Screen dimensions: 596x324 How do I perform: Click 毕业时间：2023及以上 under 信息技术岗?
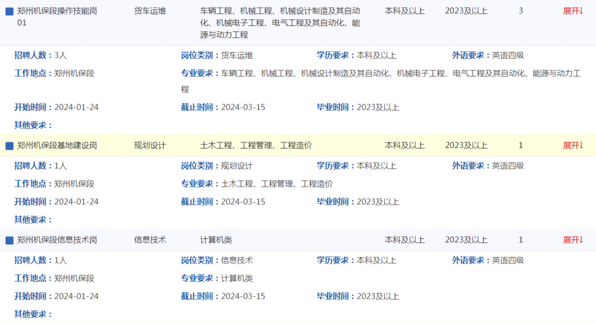point(358,296)
